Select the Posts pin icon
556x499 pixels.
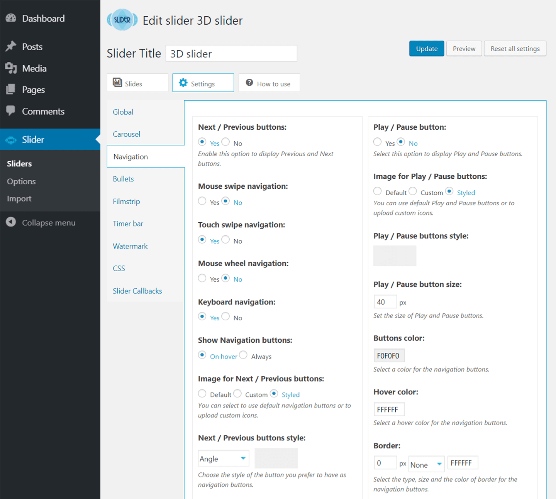10,46
